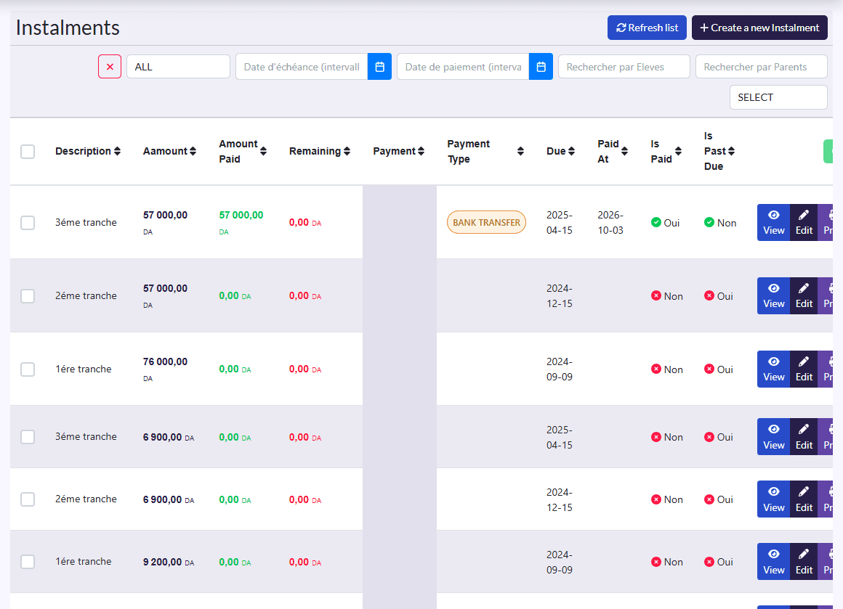Open calendar for Date de paiement filter

point(541,67)
